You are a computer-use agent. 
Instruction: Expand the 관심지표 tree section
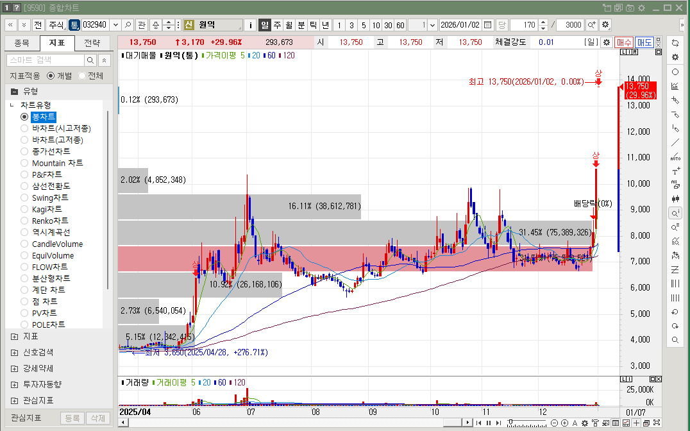click(x=15, y=401)
